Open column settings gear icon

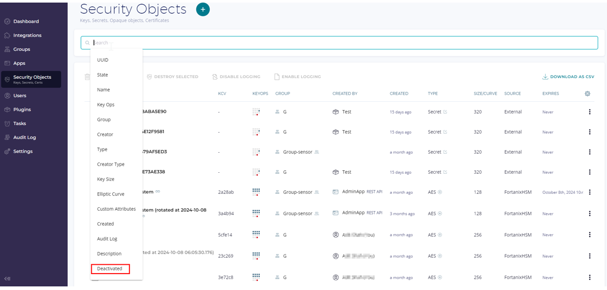[x=587, y=94]
